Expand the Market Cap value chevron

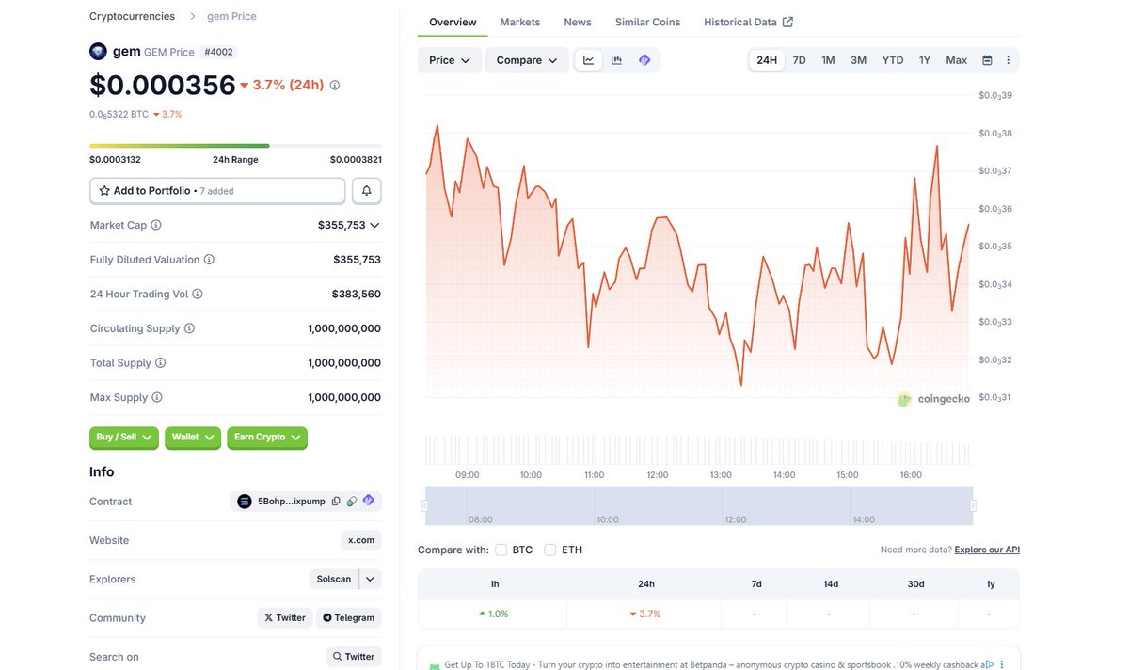point(374,225)
